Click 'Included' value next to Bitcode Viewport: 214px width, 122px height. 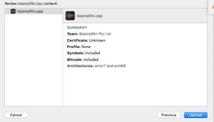[x=91, y=59]
